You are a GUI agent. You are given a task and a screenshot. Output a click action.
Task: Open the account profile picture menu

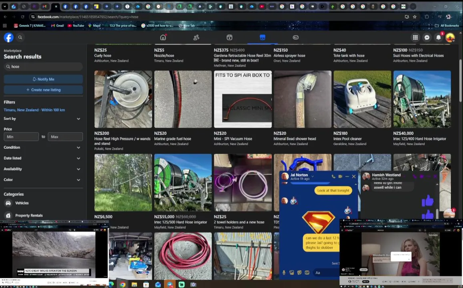[x=450, y=38]
